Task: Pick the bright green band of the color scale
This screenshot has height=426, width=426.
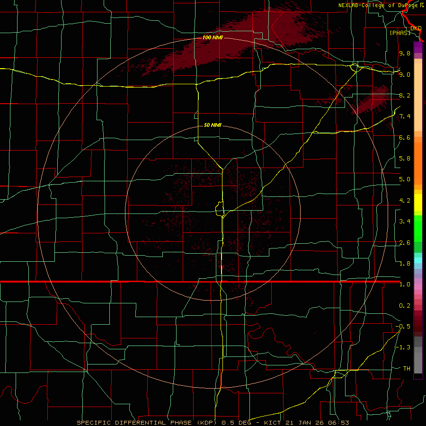Action: [x=418, y=229]
